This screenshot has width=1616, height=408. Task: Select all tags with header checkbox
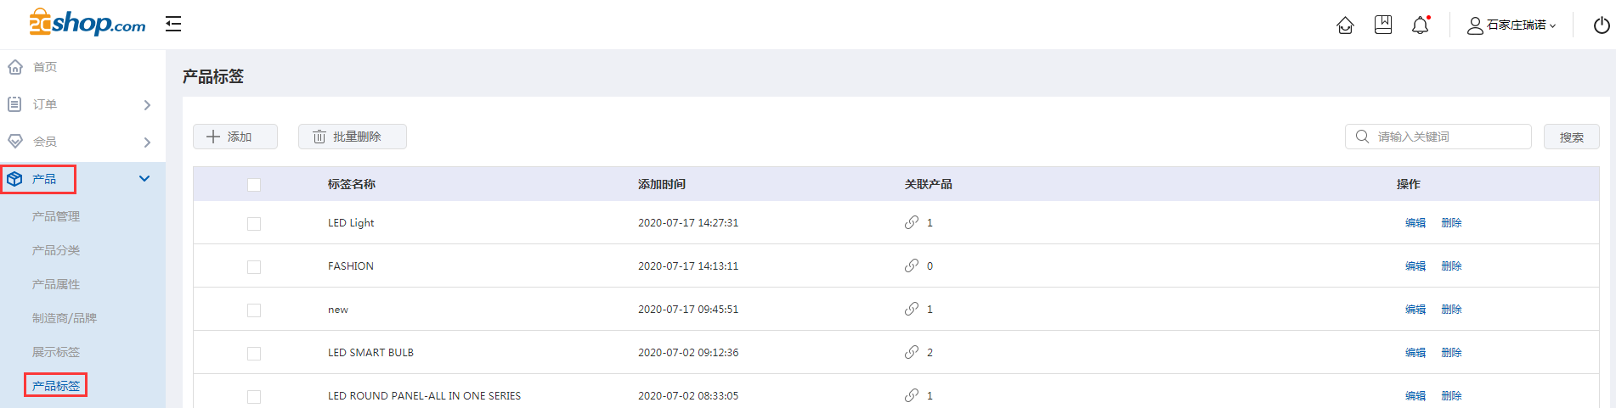(x=254, y=185)
